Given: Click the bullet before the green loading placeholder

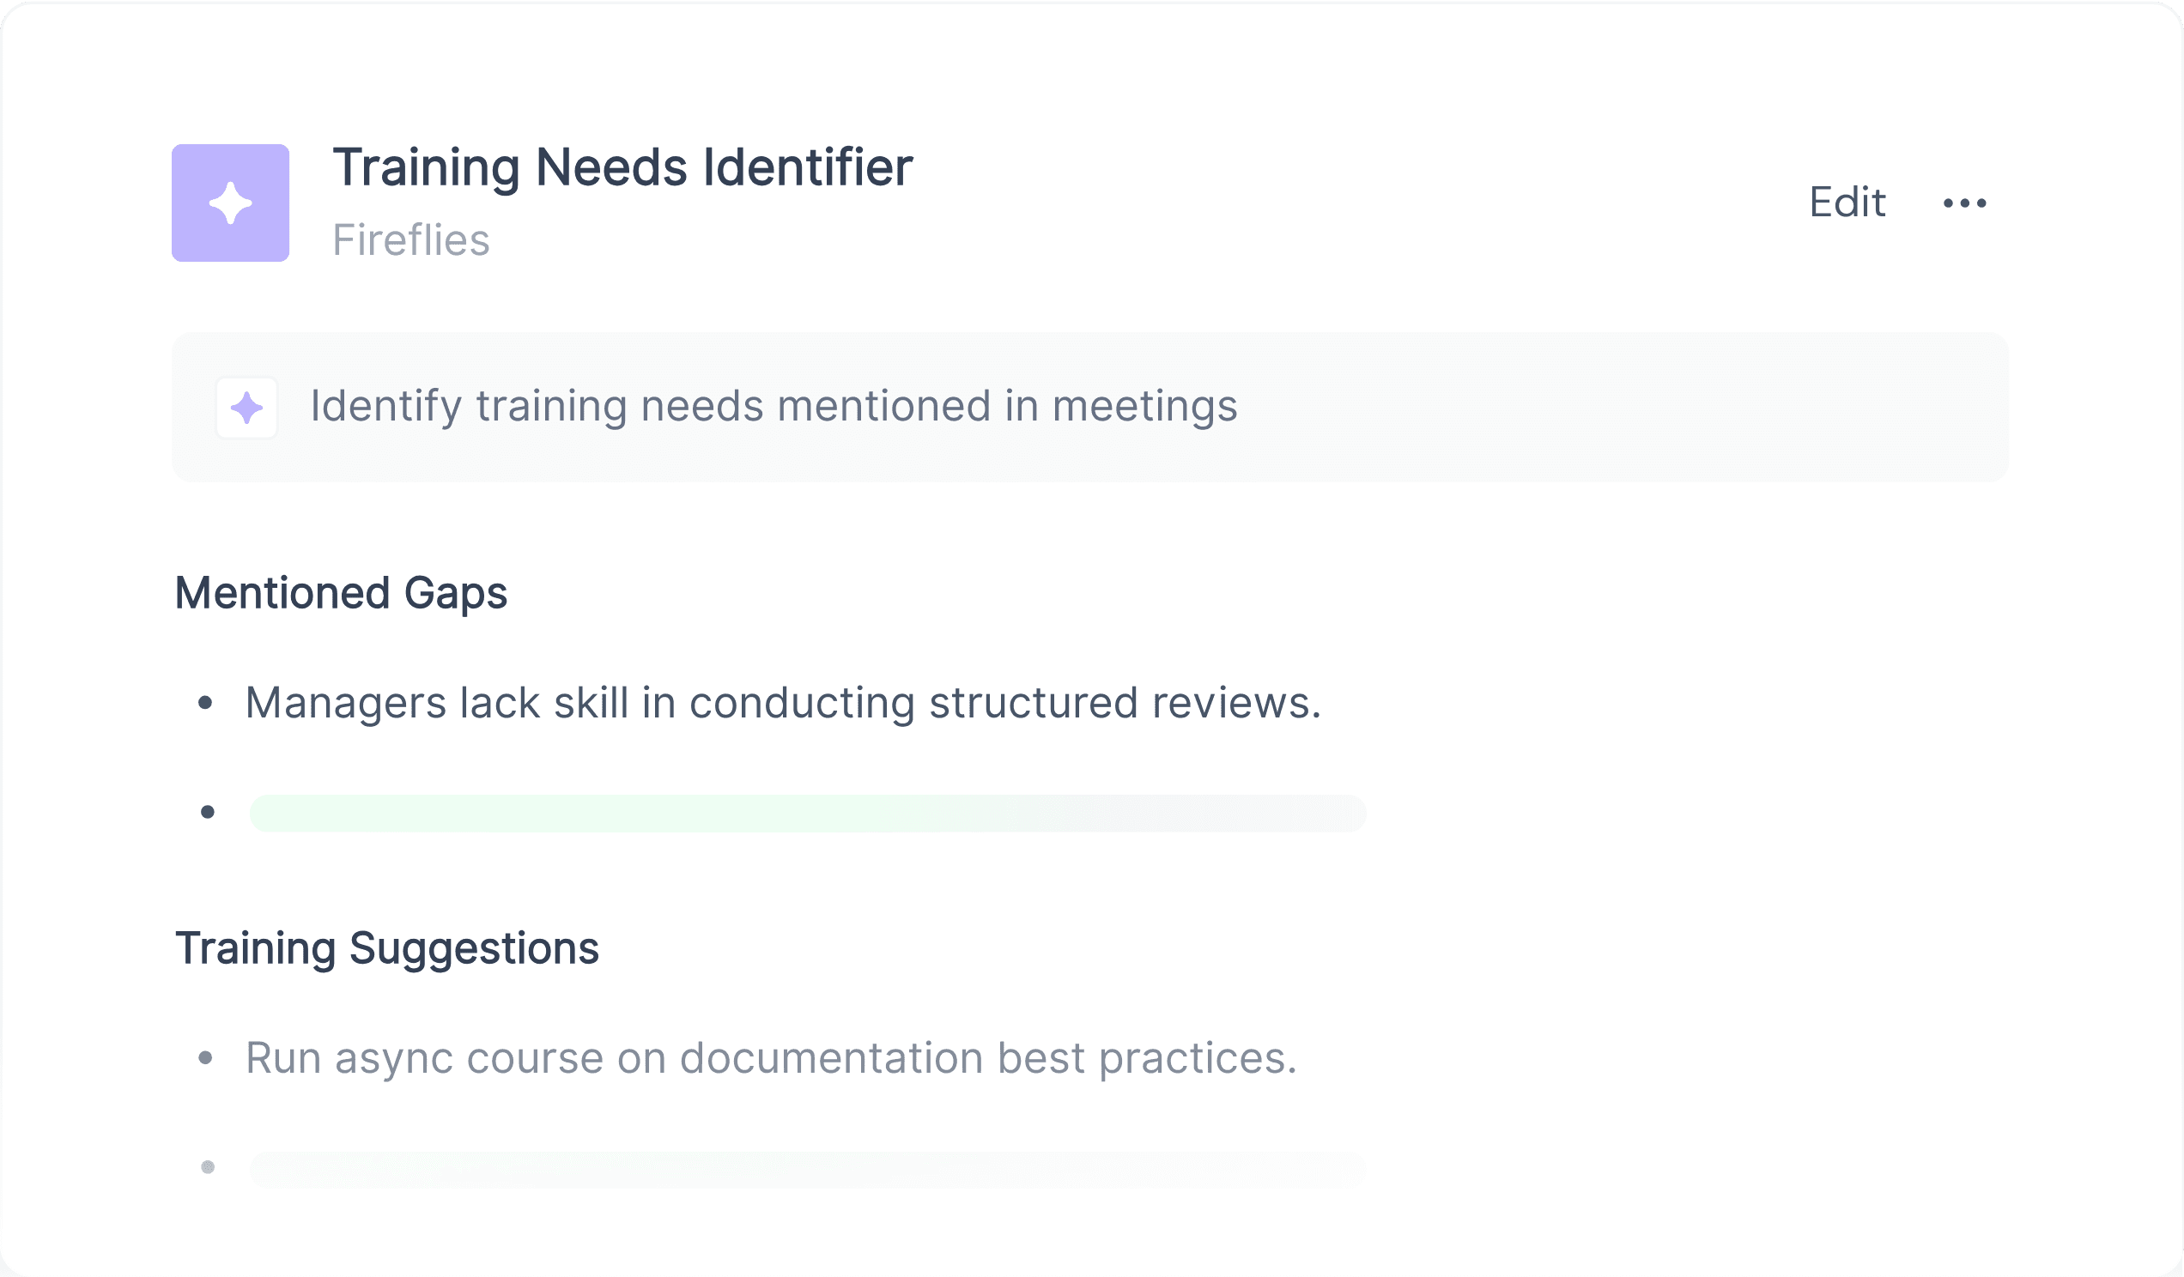Looking at the screenshot, I should 208,812.
